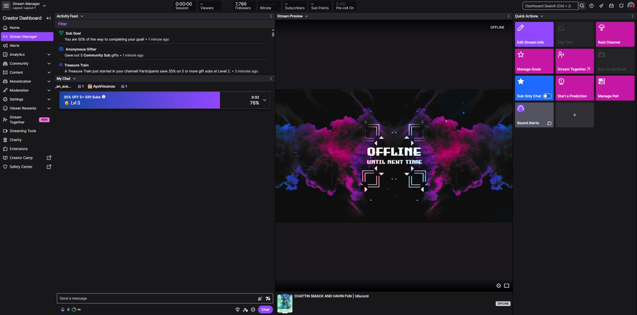Open the sparkle insights icon in header
637x315 pixels.
coord(601,6)
